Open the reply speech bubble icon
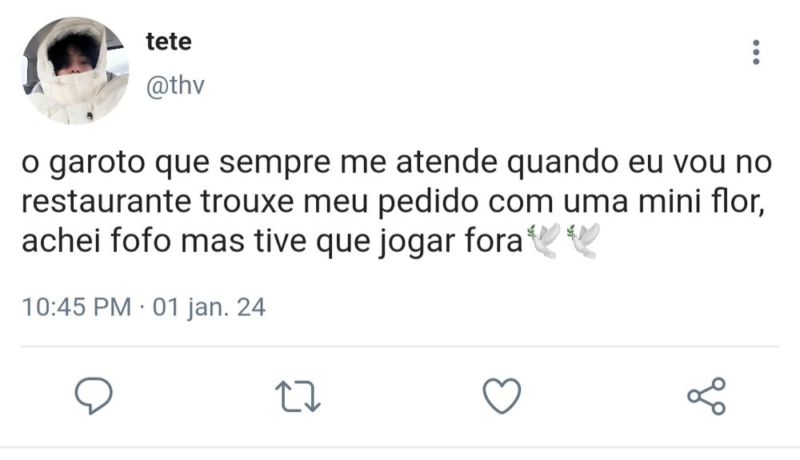 tap(94, 395)
